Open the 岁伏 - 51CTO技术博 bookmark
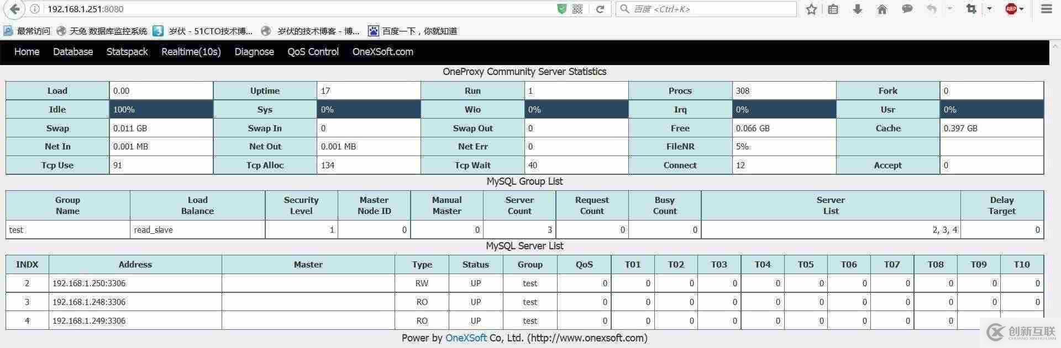 pyautogui.click(x=203, y=31)
